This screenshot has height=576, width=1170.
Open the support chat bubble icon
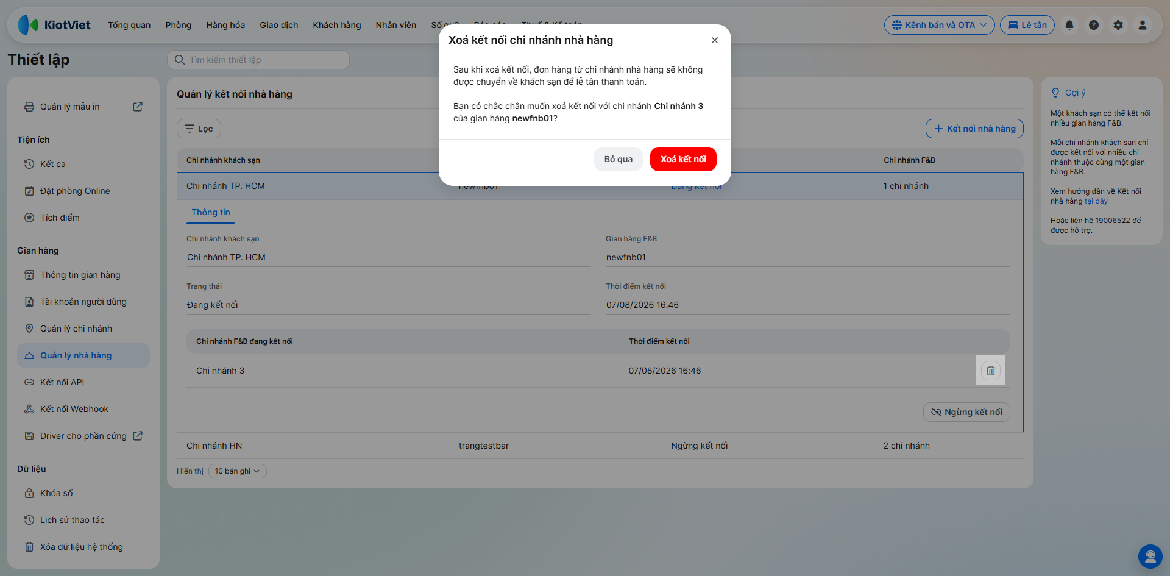point(1150,556)
